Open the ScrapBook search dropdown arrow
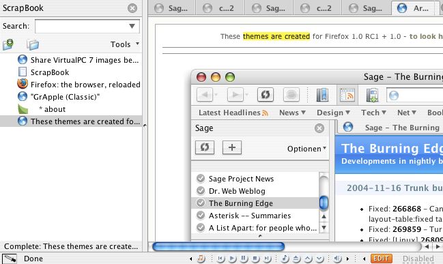443x264 pixels. pos(132,26)
